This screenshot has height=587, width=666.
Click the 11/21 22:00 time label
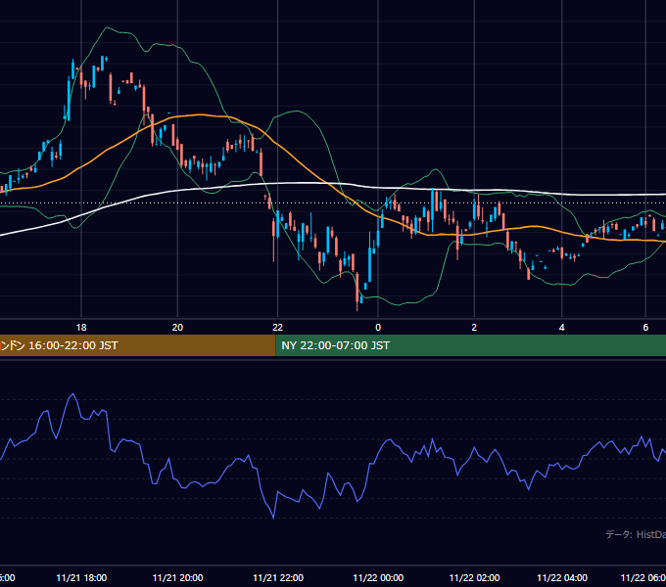pyautogui.click(x=278, y=577)
